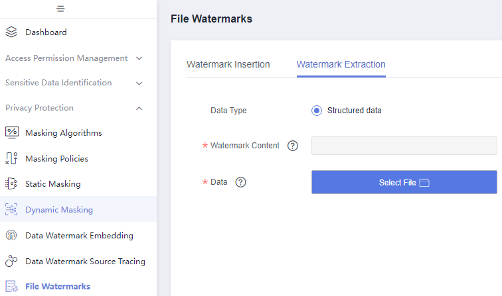Select the Structured data radio button
Image resolution: width=502 pixels, height=296 pixels.
(317, 111)
